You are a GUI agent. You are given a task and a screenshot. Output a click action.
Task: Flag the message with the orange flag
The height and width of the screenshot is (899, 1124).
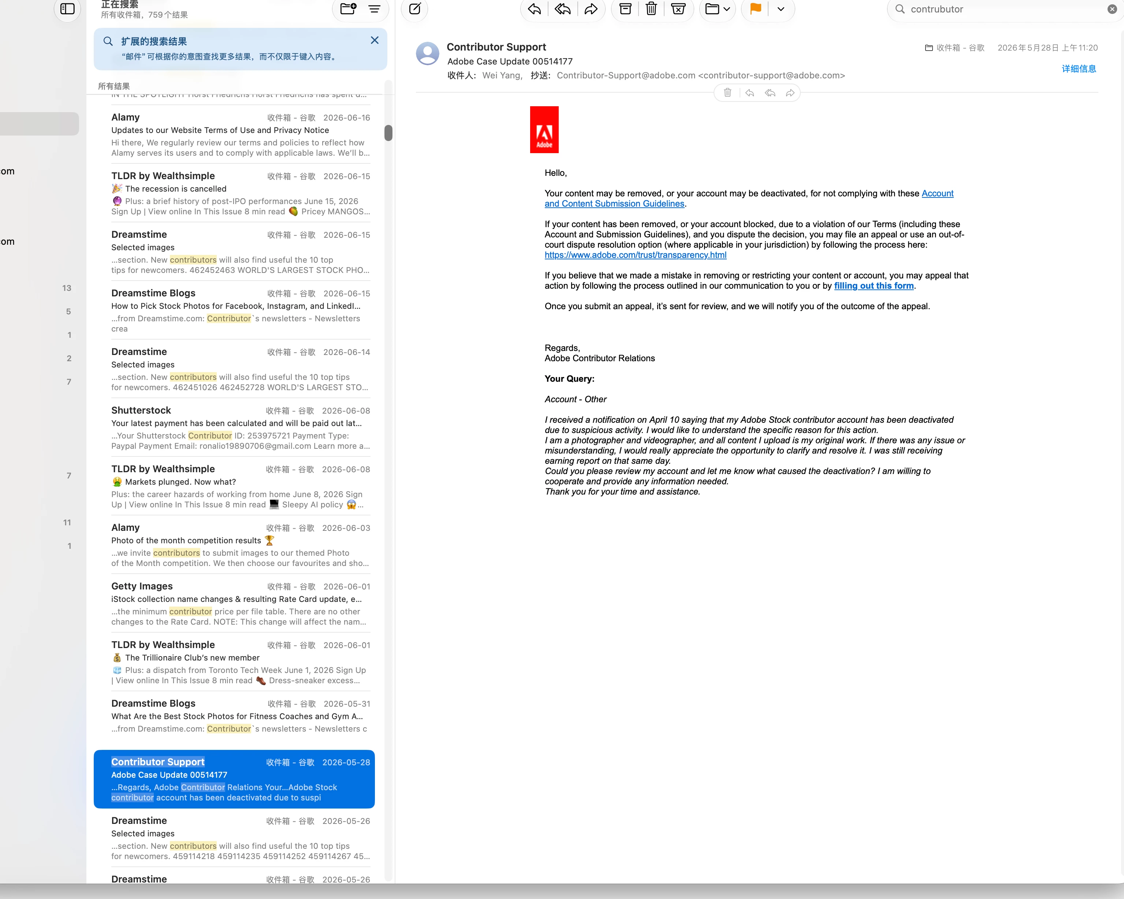coord(755,9)
